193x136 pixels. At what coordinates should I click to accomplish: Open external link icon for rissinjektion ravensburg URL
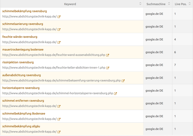coord(108,68)
